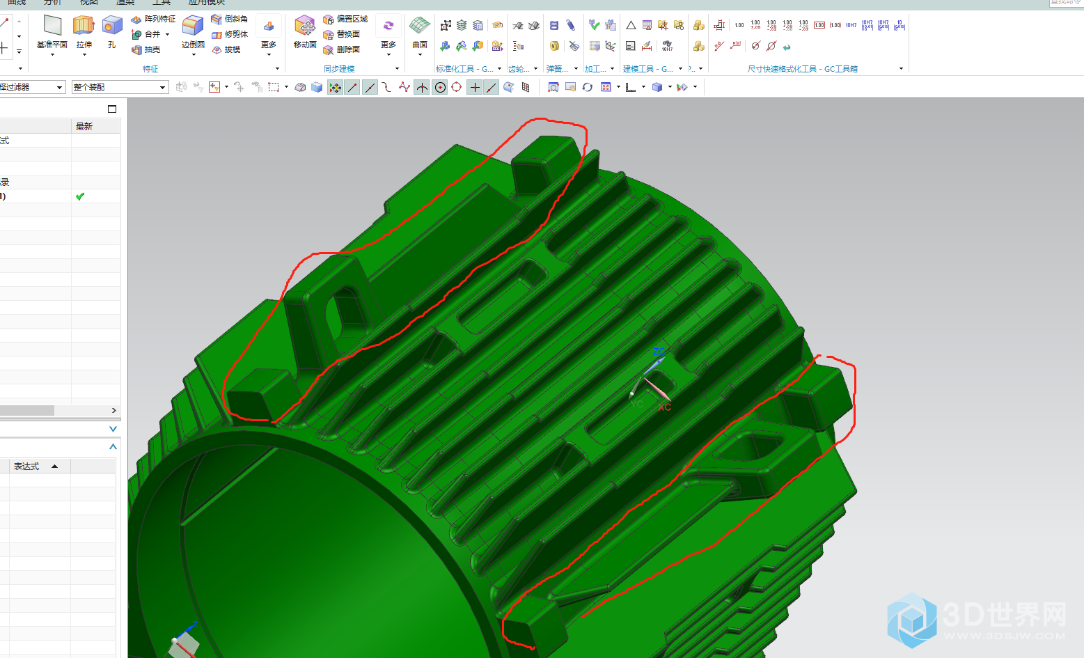Click the scrollbar right arrow in left panel
The width and height of the screenshot is (1084, 658).
(x=114, y=410)
